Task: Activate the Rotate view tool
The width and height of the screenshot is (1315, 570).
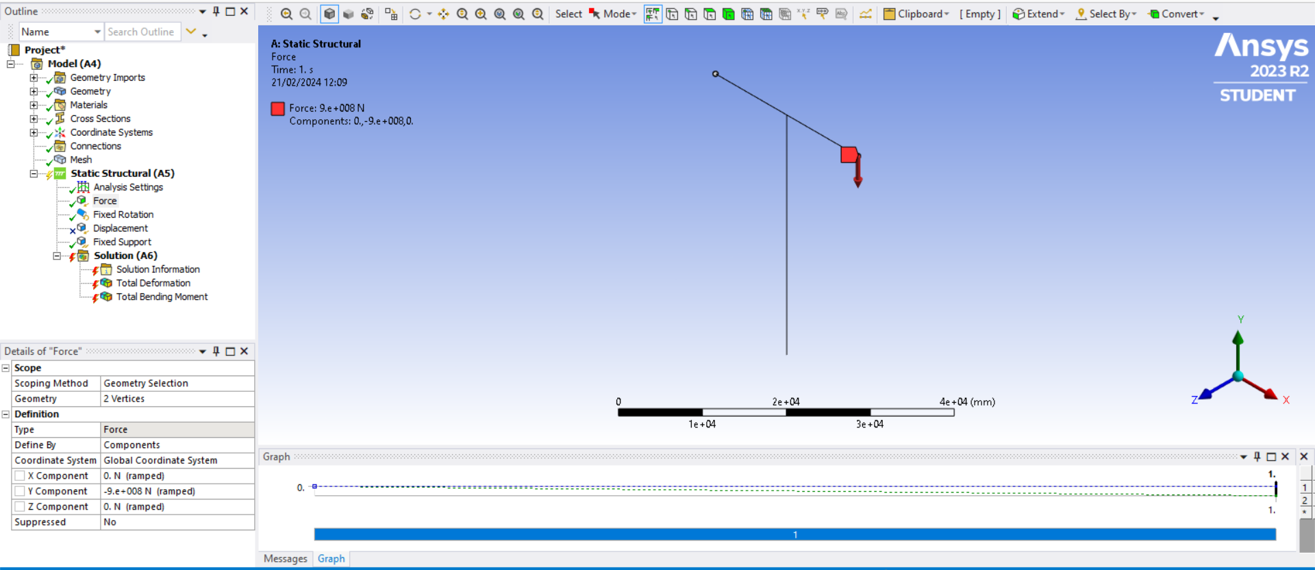Action: click(x=415, y=14)
